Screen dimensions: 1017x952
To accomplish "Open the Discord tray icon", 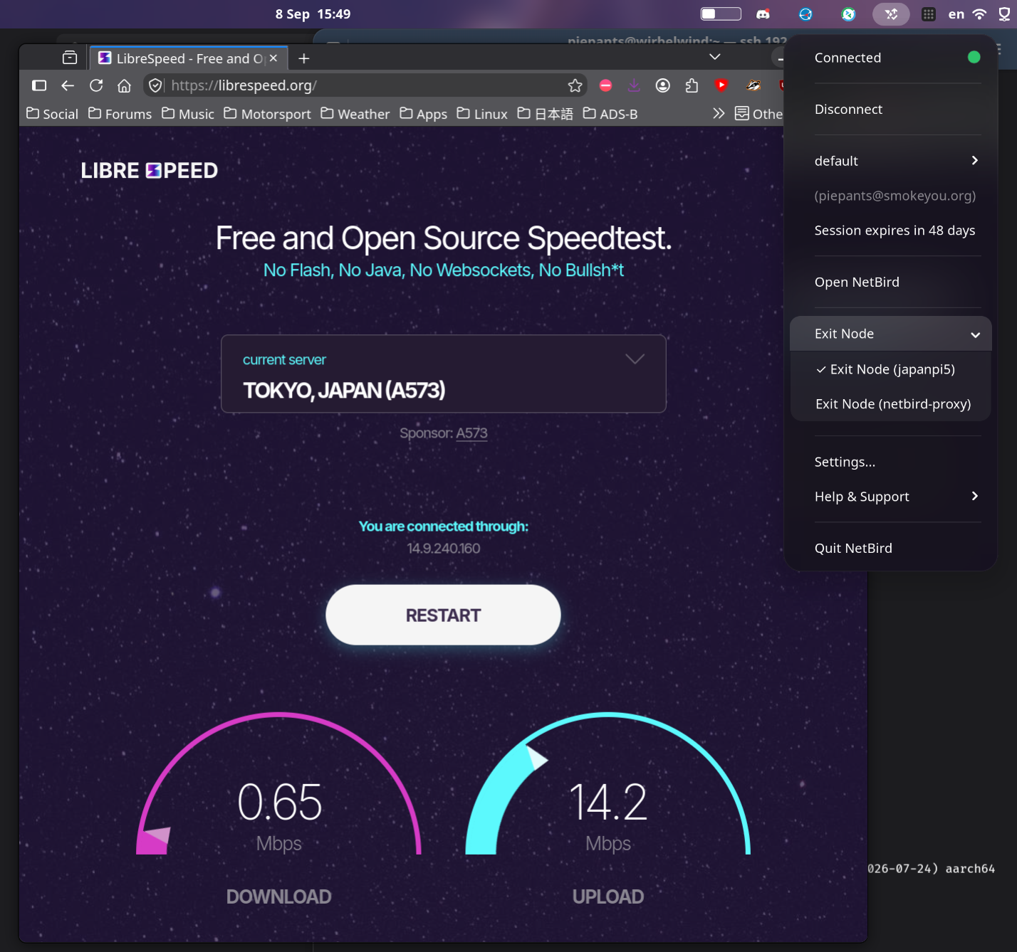I will coord(763,14).
